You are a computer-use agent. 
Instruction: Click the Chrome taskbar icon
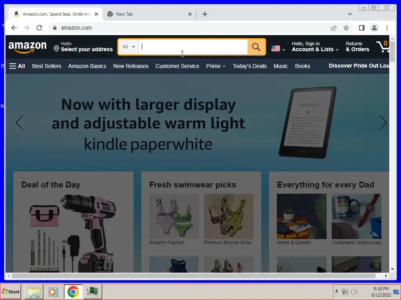click(73, 292)
